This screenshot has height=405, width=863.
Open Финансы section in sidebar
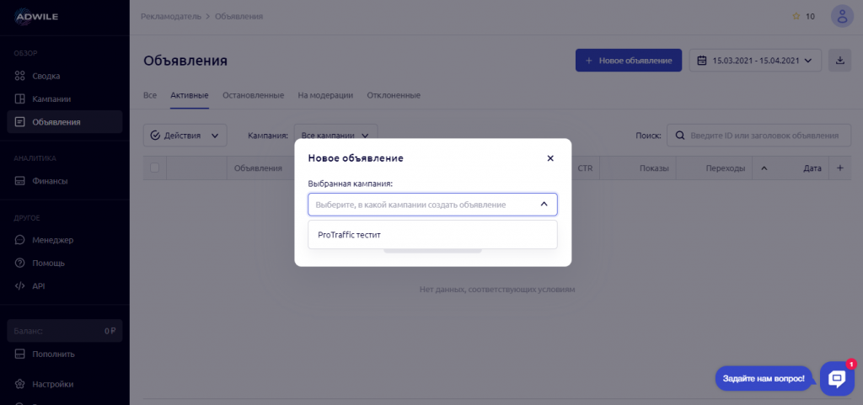(50, 180)
